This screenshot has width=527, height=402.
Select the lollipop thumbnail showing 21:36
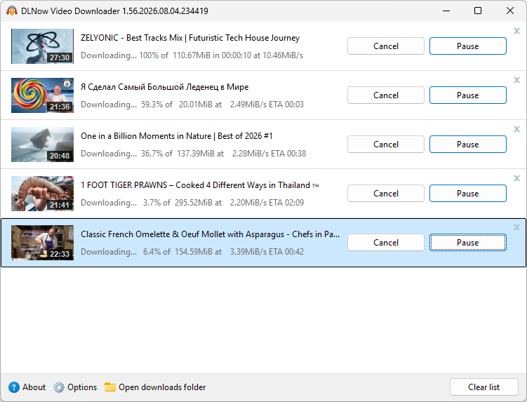pos(42,95)
